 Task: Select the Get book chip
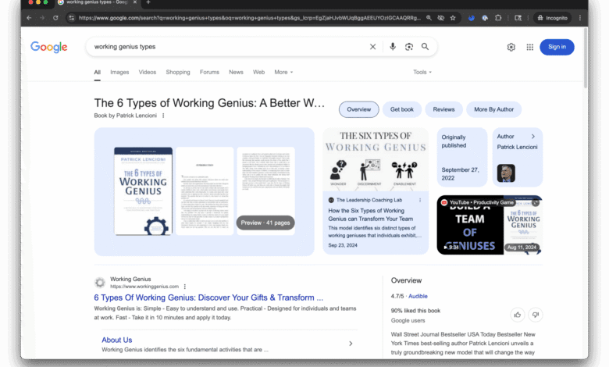point(402,109)
